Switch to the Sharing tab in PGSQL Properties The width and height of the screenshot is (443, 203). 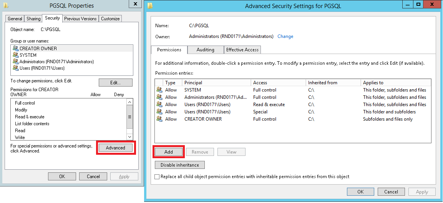tap(33, 19)
